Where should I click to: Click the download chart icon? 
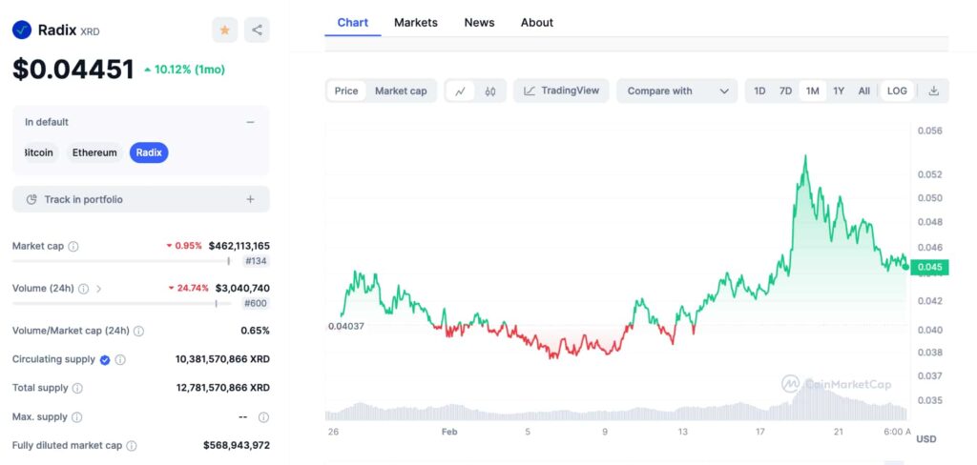933,91
